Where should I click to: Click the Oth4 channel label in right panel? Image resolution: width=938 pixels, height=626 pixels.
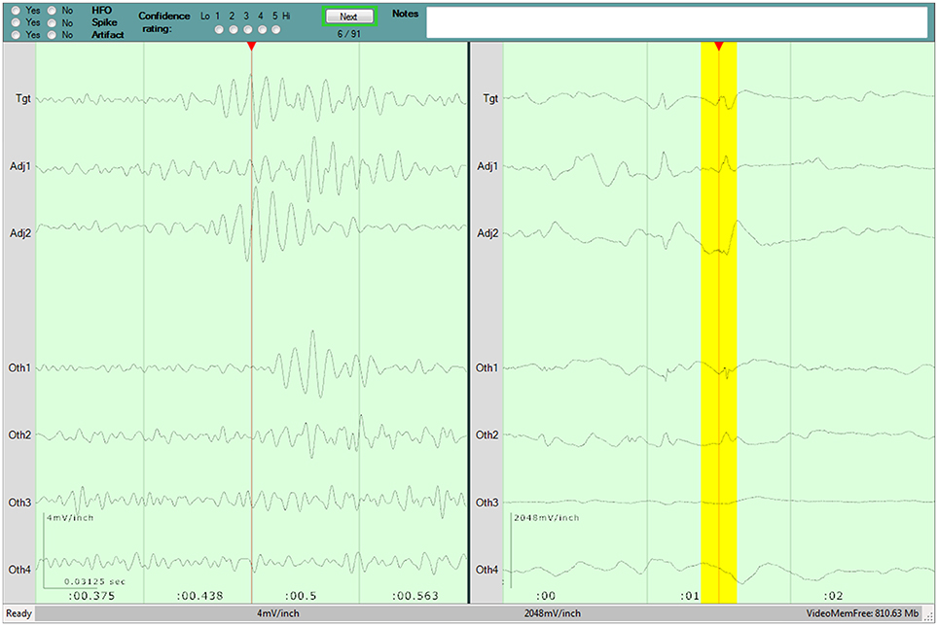(x=487, y=570)
